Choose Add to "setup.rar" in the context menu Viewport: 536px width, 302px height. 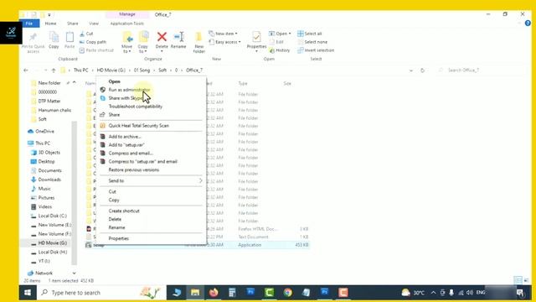tap(126, 145)
